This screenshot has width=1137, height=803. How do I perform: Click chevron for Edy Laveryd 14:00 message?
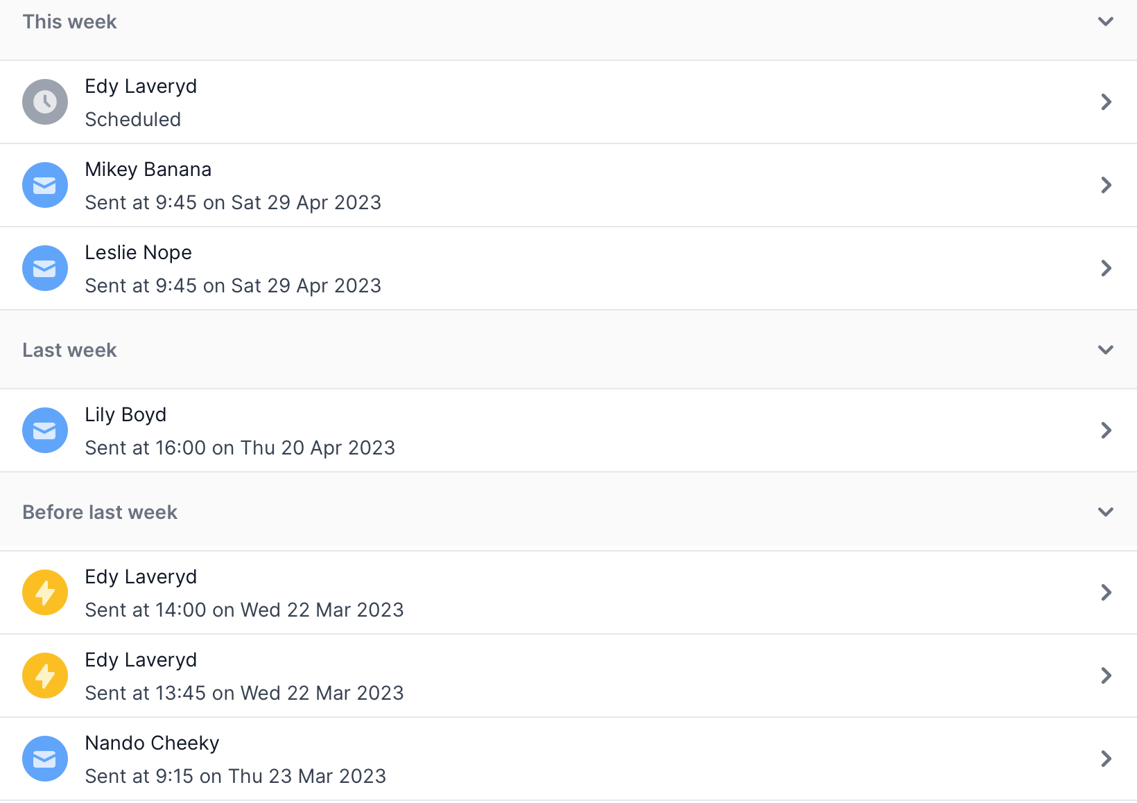pyautogui.click(x=1106, y=592)
